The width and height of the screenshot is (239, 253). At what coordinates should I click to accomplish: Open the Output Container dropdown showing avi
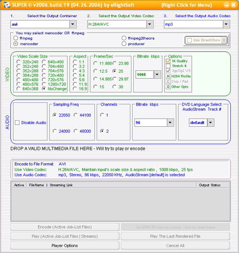click(73, 24)
